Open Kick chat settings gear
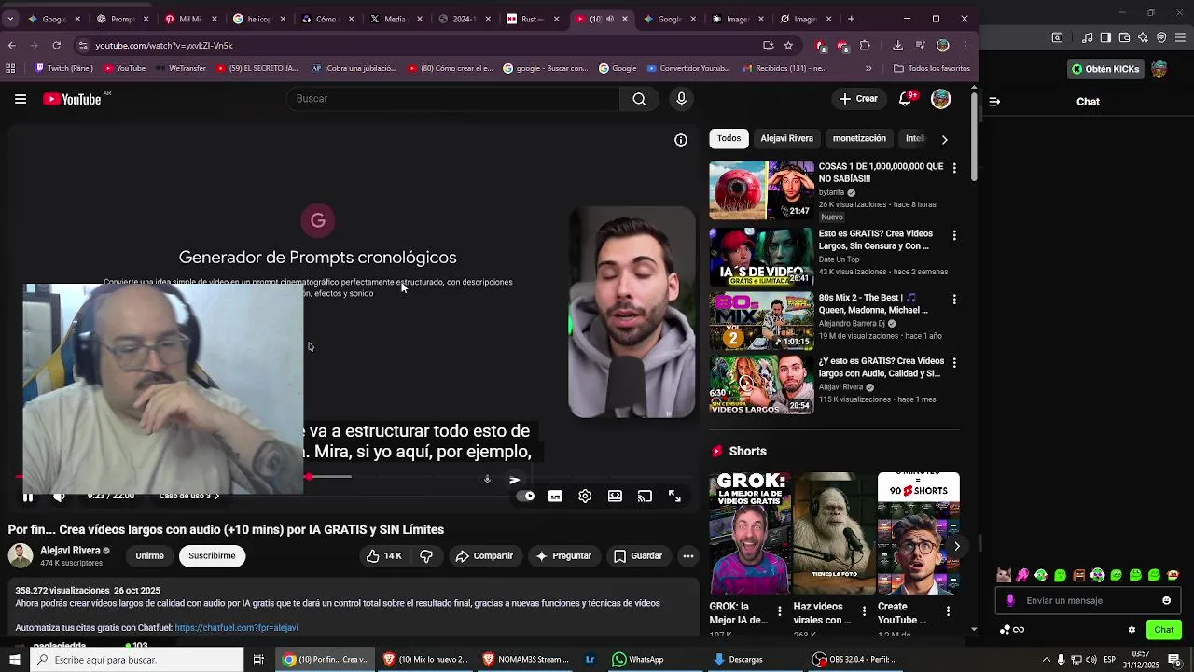 point(1132,630)
